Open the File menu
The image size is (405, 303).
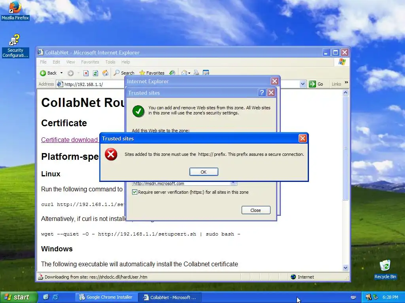click(x=43, y=62)
